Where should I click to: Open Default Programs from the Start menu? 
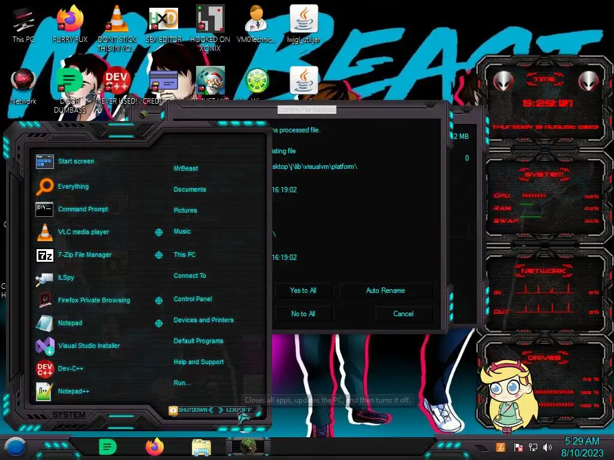click(198, 341)
